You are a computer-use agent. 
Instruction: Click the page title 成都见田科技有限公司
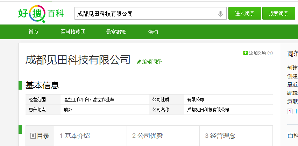point(78,60)
